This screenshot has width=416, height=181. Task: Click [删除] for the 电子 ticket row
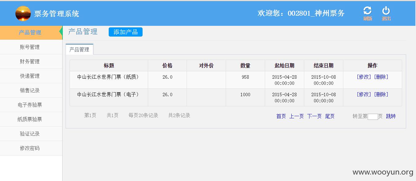[381, 94]
